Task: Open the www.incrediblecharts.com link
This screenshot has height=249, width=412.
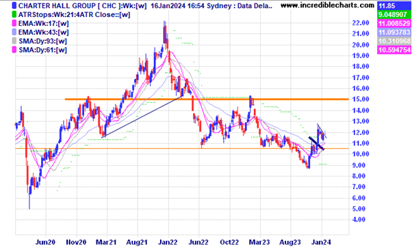Action: [x=327, y=5]
